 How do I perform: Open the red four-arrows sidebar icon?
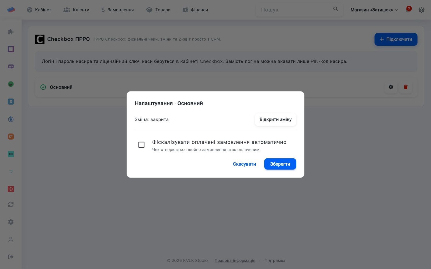pyautogui.click(x=11, y=189)
